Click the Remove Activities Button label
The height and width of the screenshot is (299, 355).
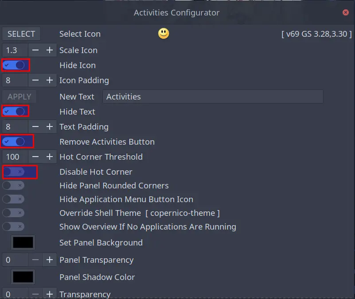[107, 142]
